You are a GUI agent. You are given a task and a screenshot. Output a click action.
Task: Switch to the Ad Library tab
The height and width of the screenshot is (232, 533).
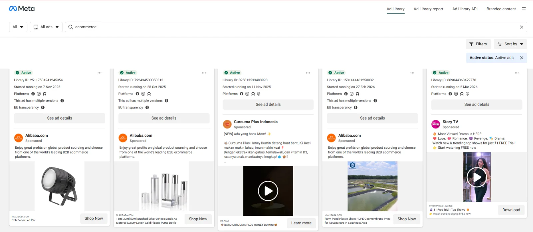[396, 9]
